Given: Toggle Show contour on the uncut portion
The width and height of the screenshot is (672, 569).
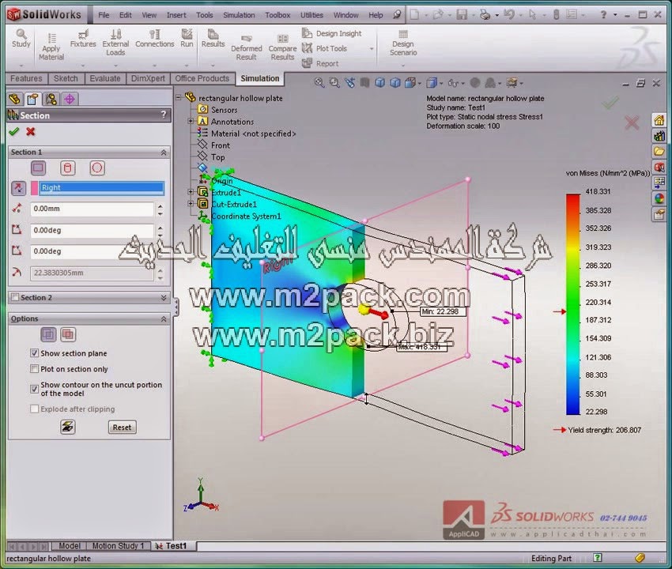Looking at the screenshot, I should [x=34, y=389].
